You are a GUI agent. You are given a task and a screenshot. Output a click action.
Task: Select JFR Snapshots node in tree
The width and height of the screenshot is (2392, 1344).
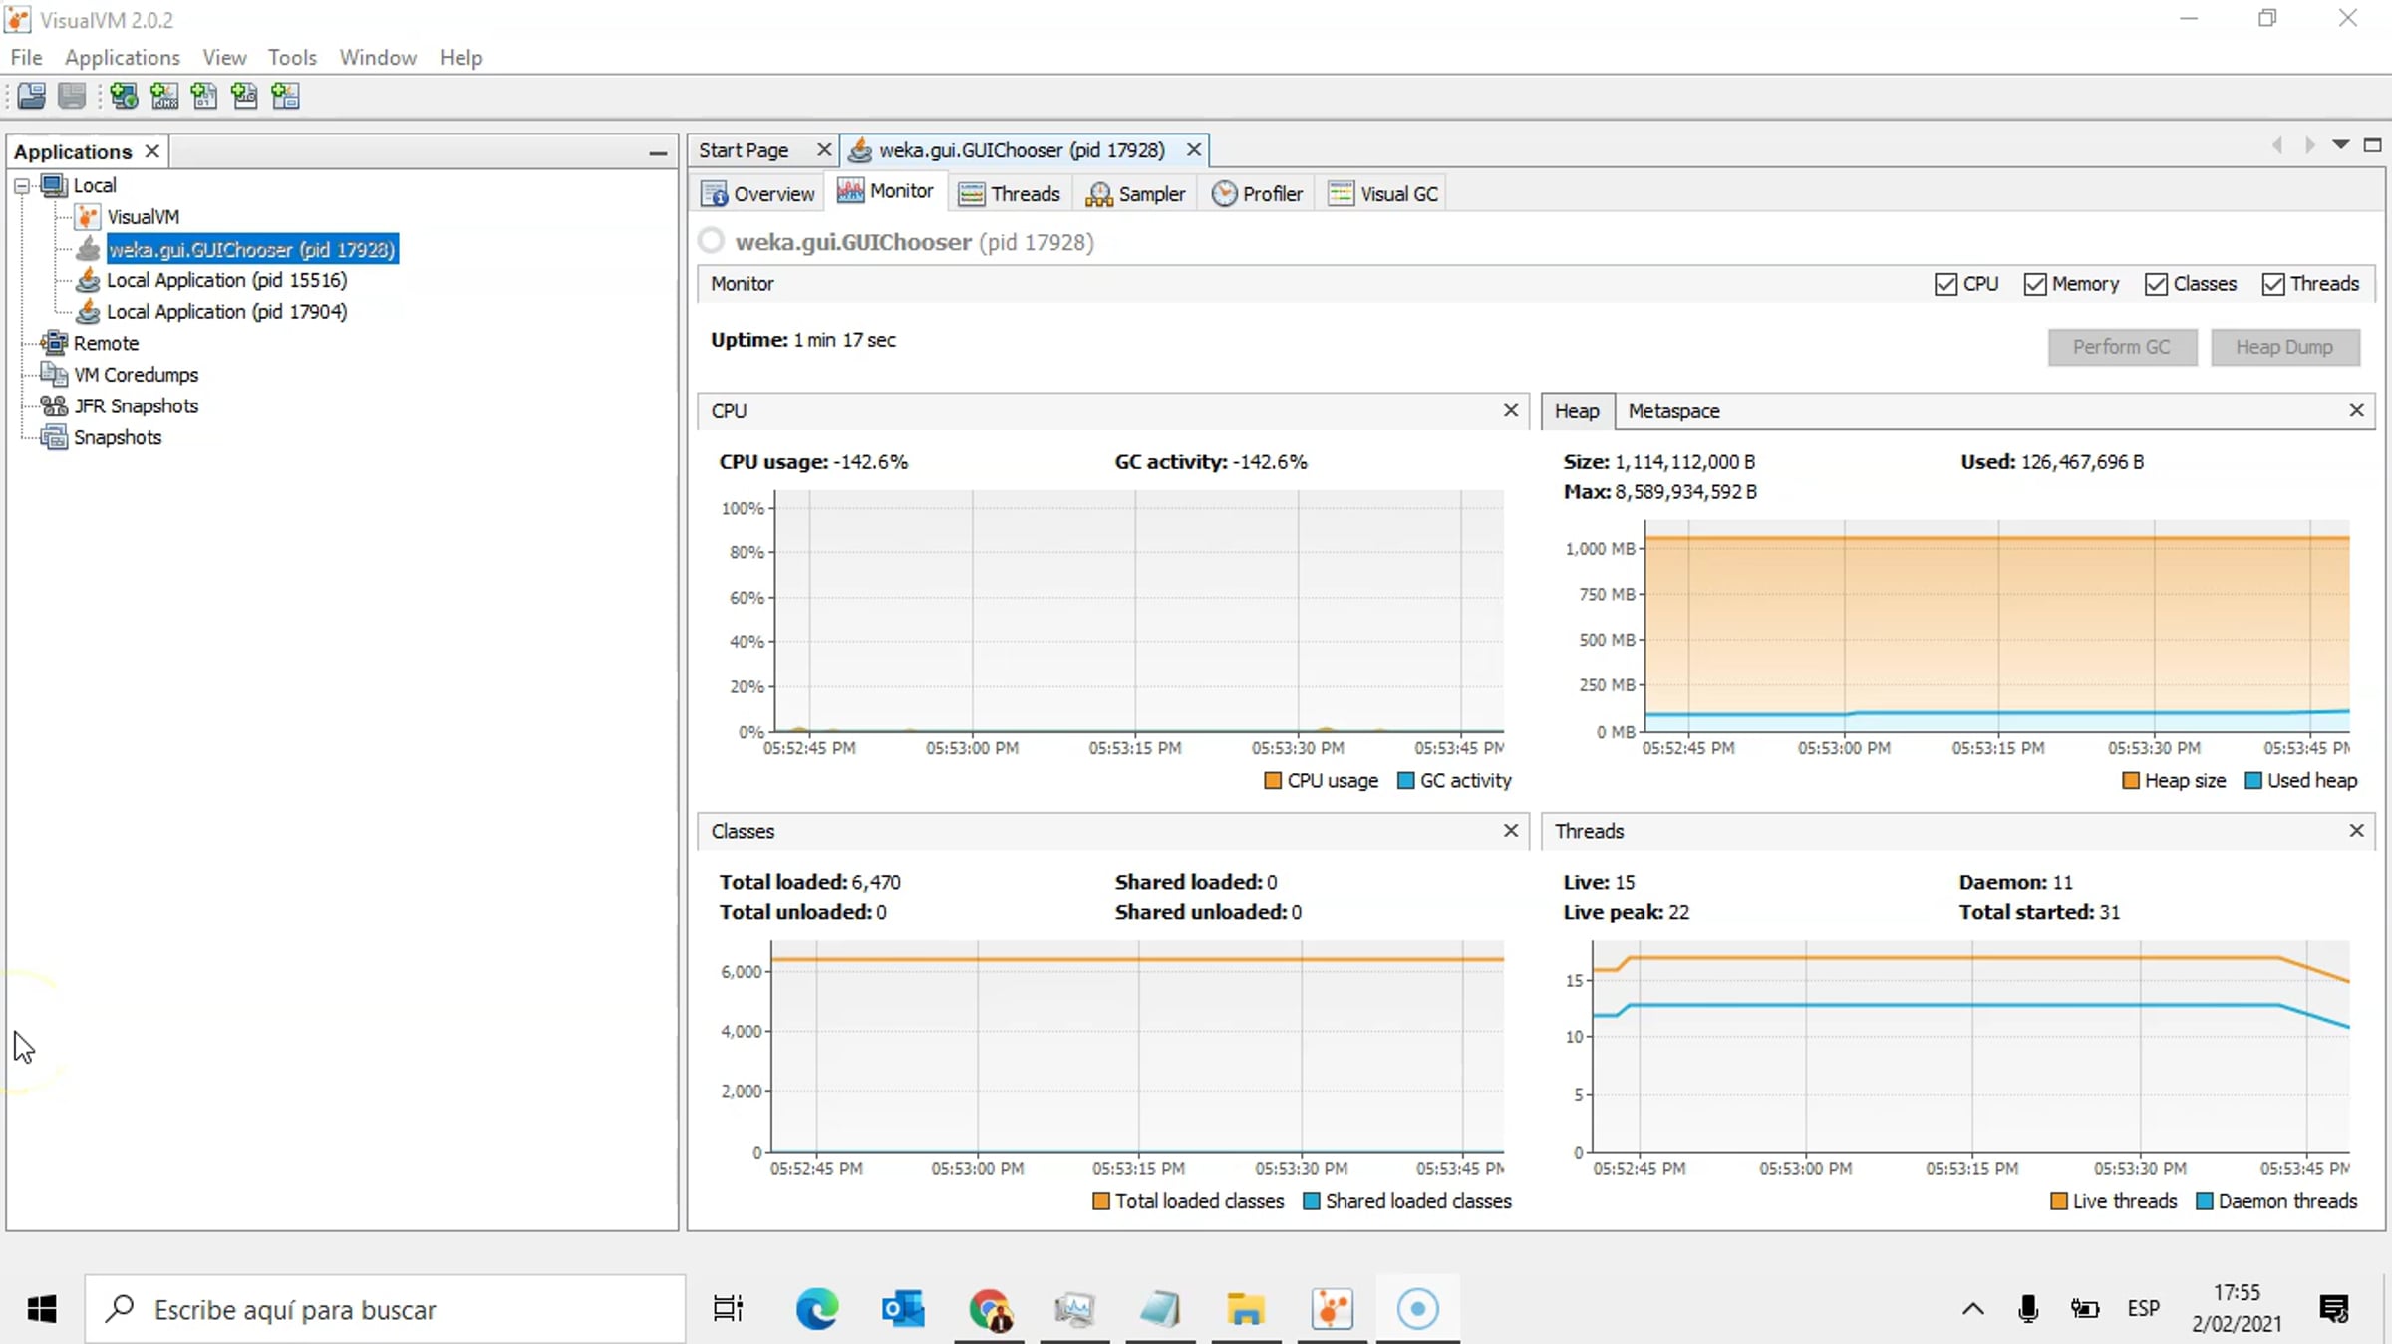136,405
